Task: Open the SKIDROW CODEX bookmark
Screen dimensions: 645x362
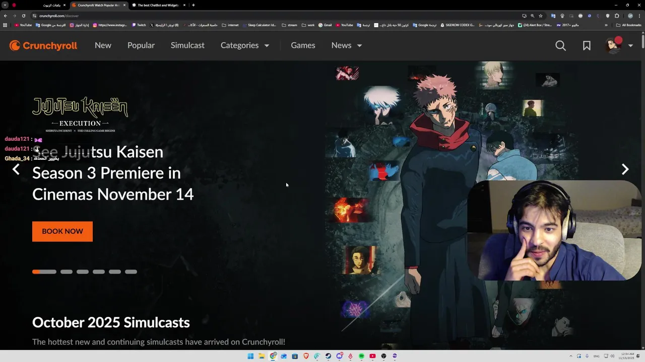Action: (x=458, y=25)
